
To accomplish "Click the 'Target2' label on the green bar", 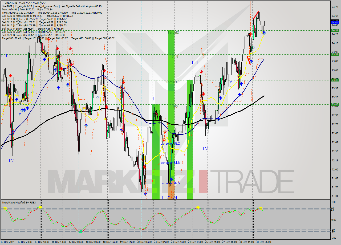I will (173, 32).
